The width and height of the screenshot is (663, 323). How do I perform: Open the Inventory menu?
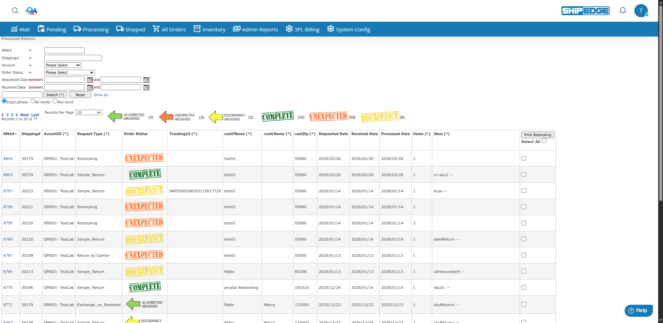209,29
